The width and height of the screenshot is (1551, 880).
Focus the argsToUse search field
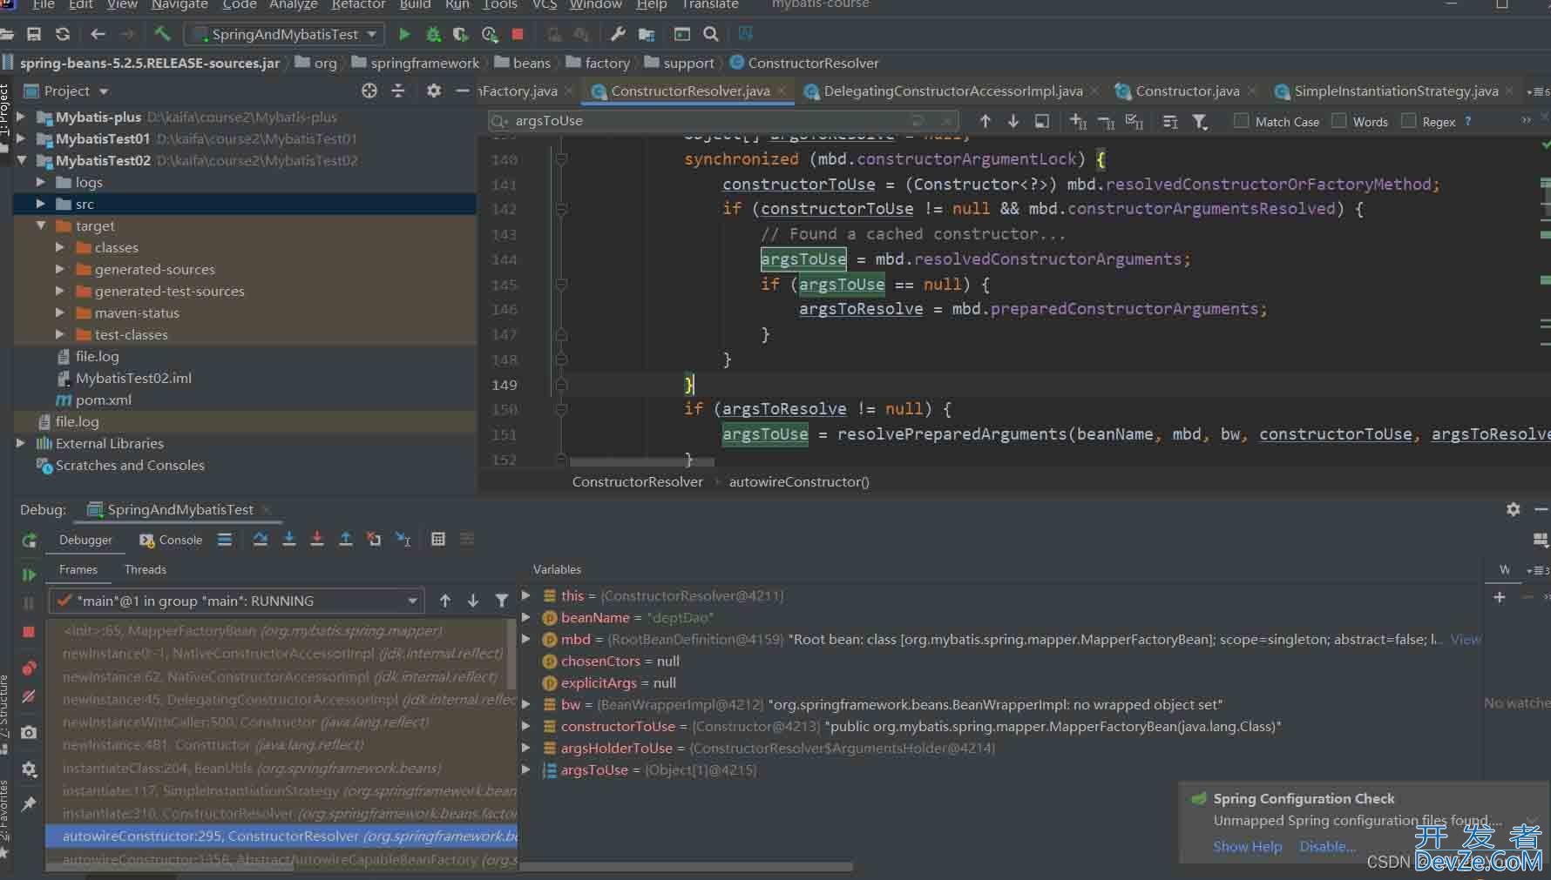coord(723,121)
